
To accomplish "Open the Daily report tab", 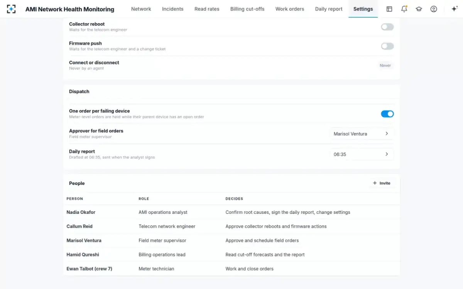I will click(x=329, y=9).
